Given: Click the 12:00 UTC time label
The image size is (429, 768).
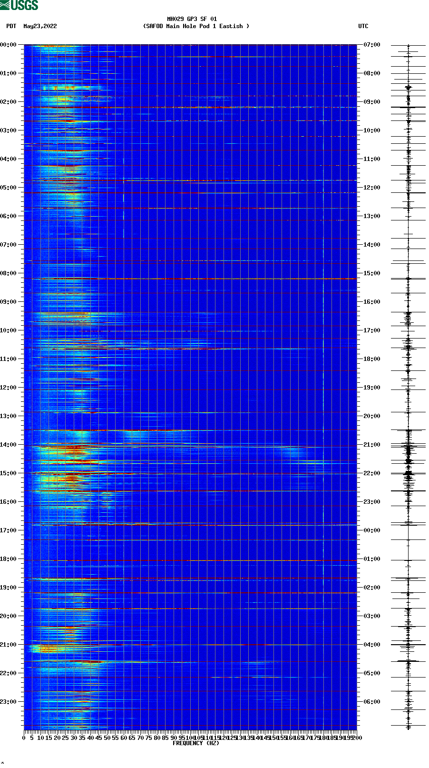Looking at the screenshot, I should coord(372,188).
